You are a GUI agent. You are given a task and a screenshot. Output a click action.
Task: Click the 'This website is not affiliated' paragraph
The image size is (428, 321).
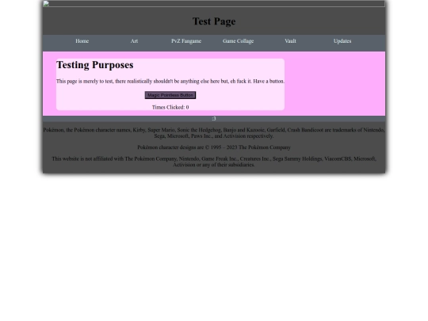click(214, 162)
